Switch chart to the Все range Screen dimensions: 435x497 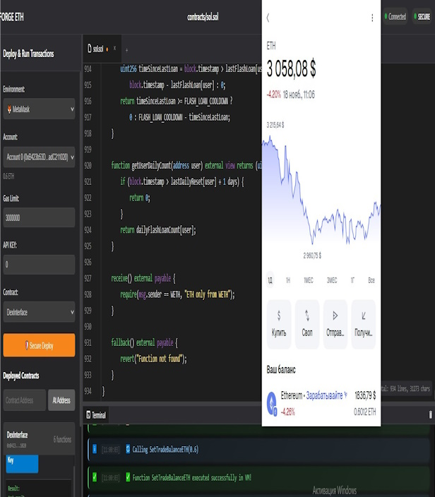coord(371,280)
